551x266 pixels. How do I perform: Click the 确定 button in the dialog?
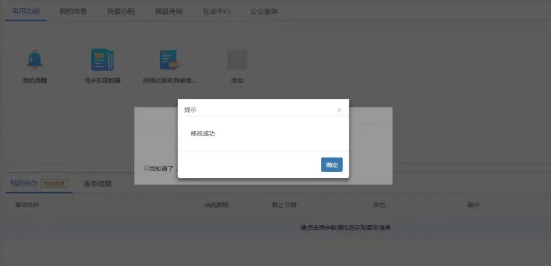(x=332, y=165)
